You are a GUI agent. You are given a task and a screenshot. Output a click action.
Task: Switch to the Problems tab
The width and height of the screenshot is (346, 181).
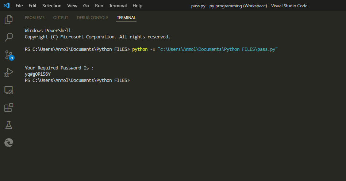35,18
